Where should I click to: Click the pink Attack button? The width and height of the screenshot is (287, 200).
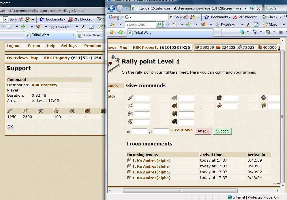tap(203, 131)
